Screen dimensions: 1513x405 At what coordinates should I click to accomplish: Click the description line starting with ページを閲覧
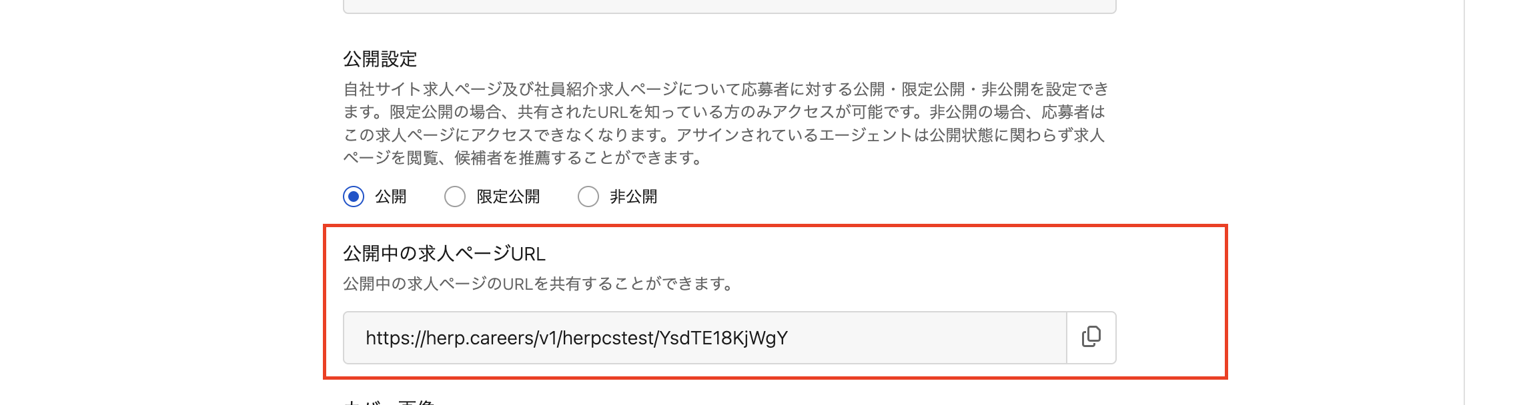pyautogui.click(x=524, y=158)
